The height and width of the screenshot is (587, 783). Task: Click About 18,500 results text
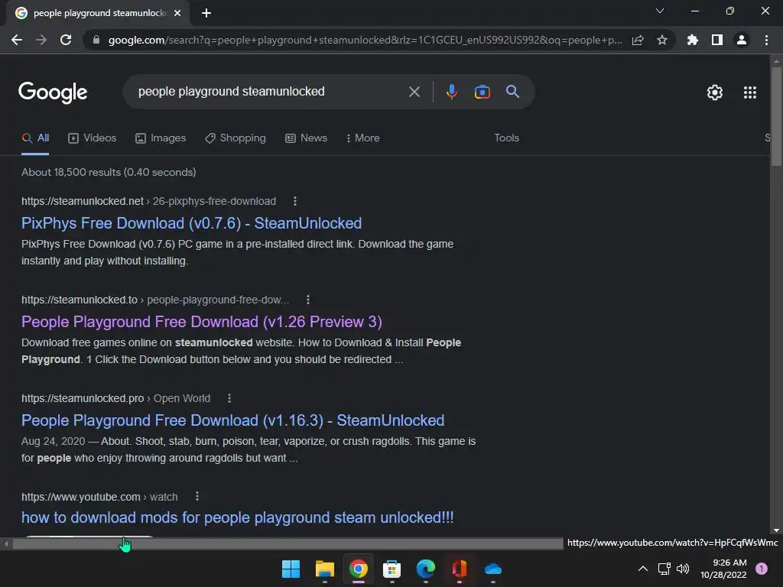(x=109, y=172)
